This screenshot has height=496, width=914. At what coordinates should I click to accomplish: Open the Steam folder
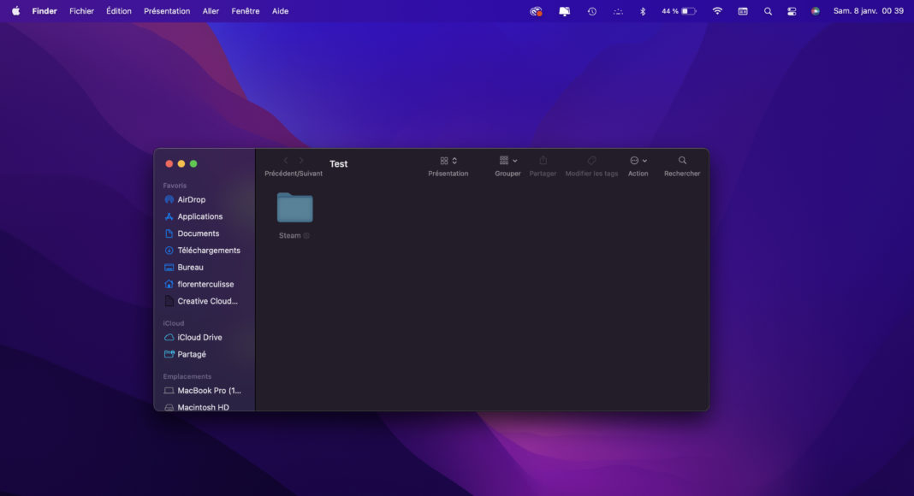(294, 208)
